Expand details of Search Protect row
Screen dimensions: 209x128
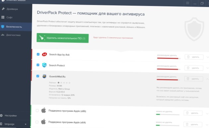[x=208, y=68]
